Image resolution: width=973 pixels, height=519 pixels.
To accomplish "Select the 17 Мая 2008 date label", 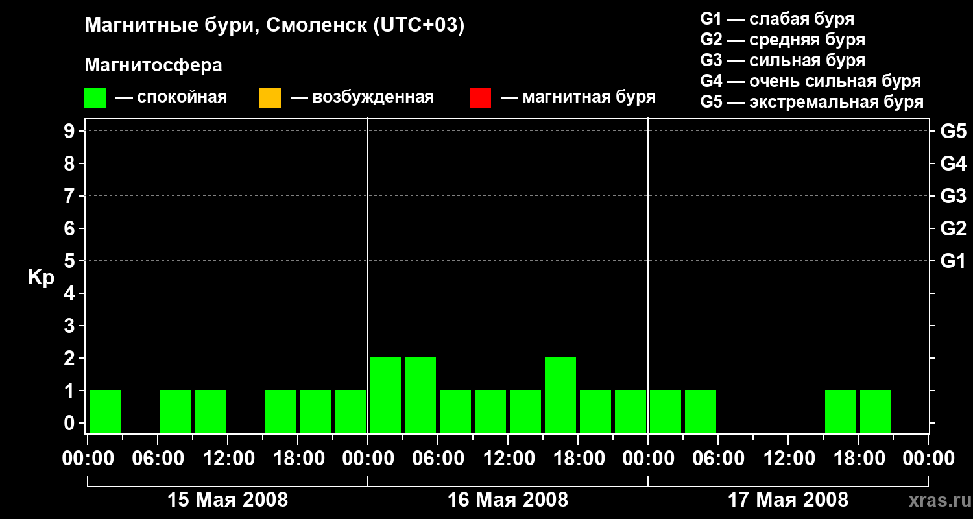I will [788, 500].
